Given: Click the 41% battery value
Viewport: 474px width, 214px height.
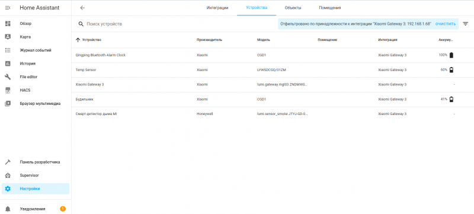Looking at the screenshot, I should click(444, 99).
